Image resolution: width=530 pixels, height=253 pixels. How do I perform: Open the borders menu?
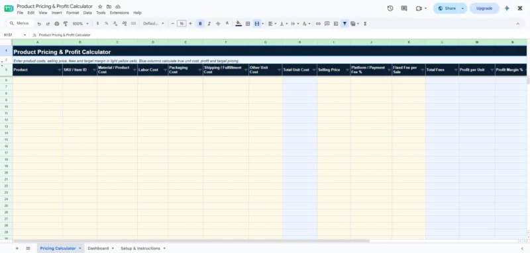pos(248,24)
